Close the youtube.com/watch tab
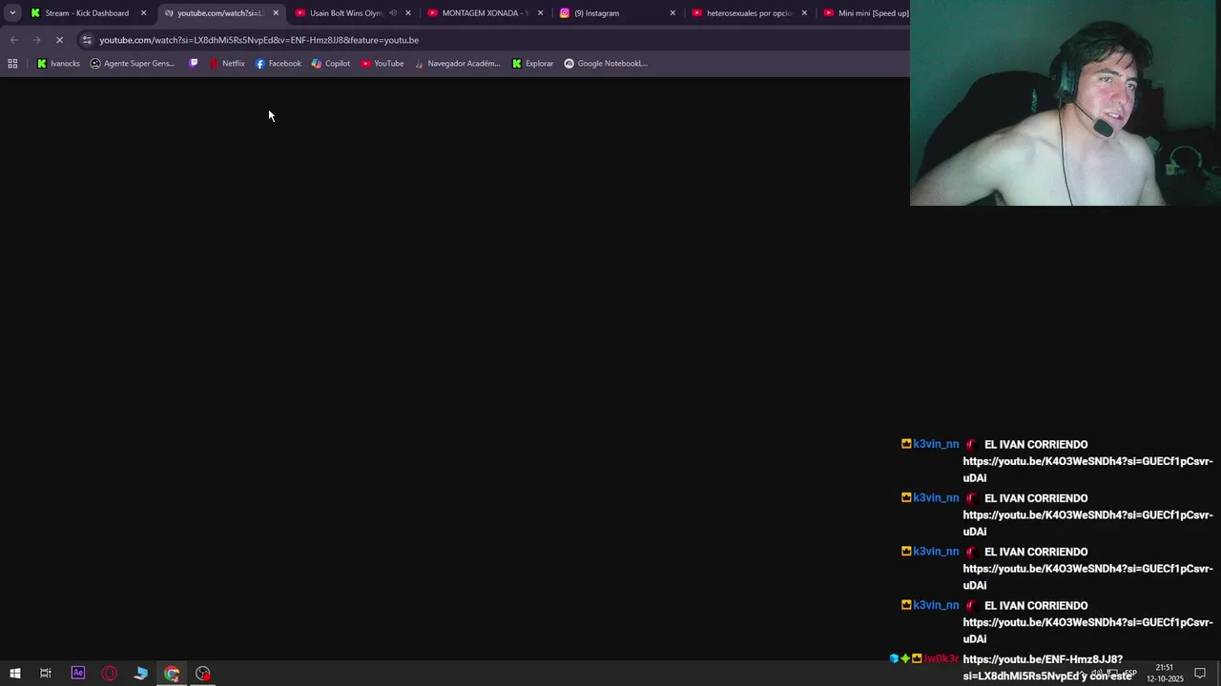This screenshot has width=1221, height=686. (276, 13)
